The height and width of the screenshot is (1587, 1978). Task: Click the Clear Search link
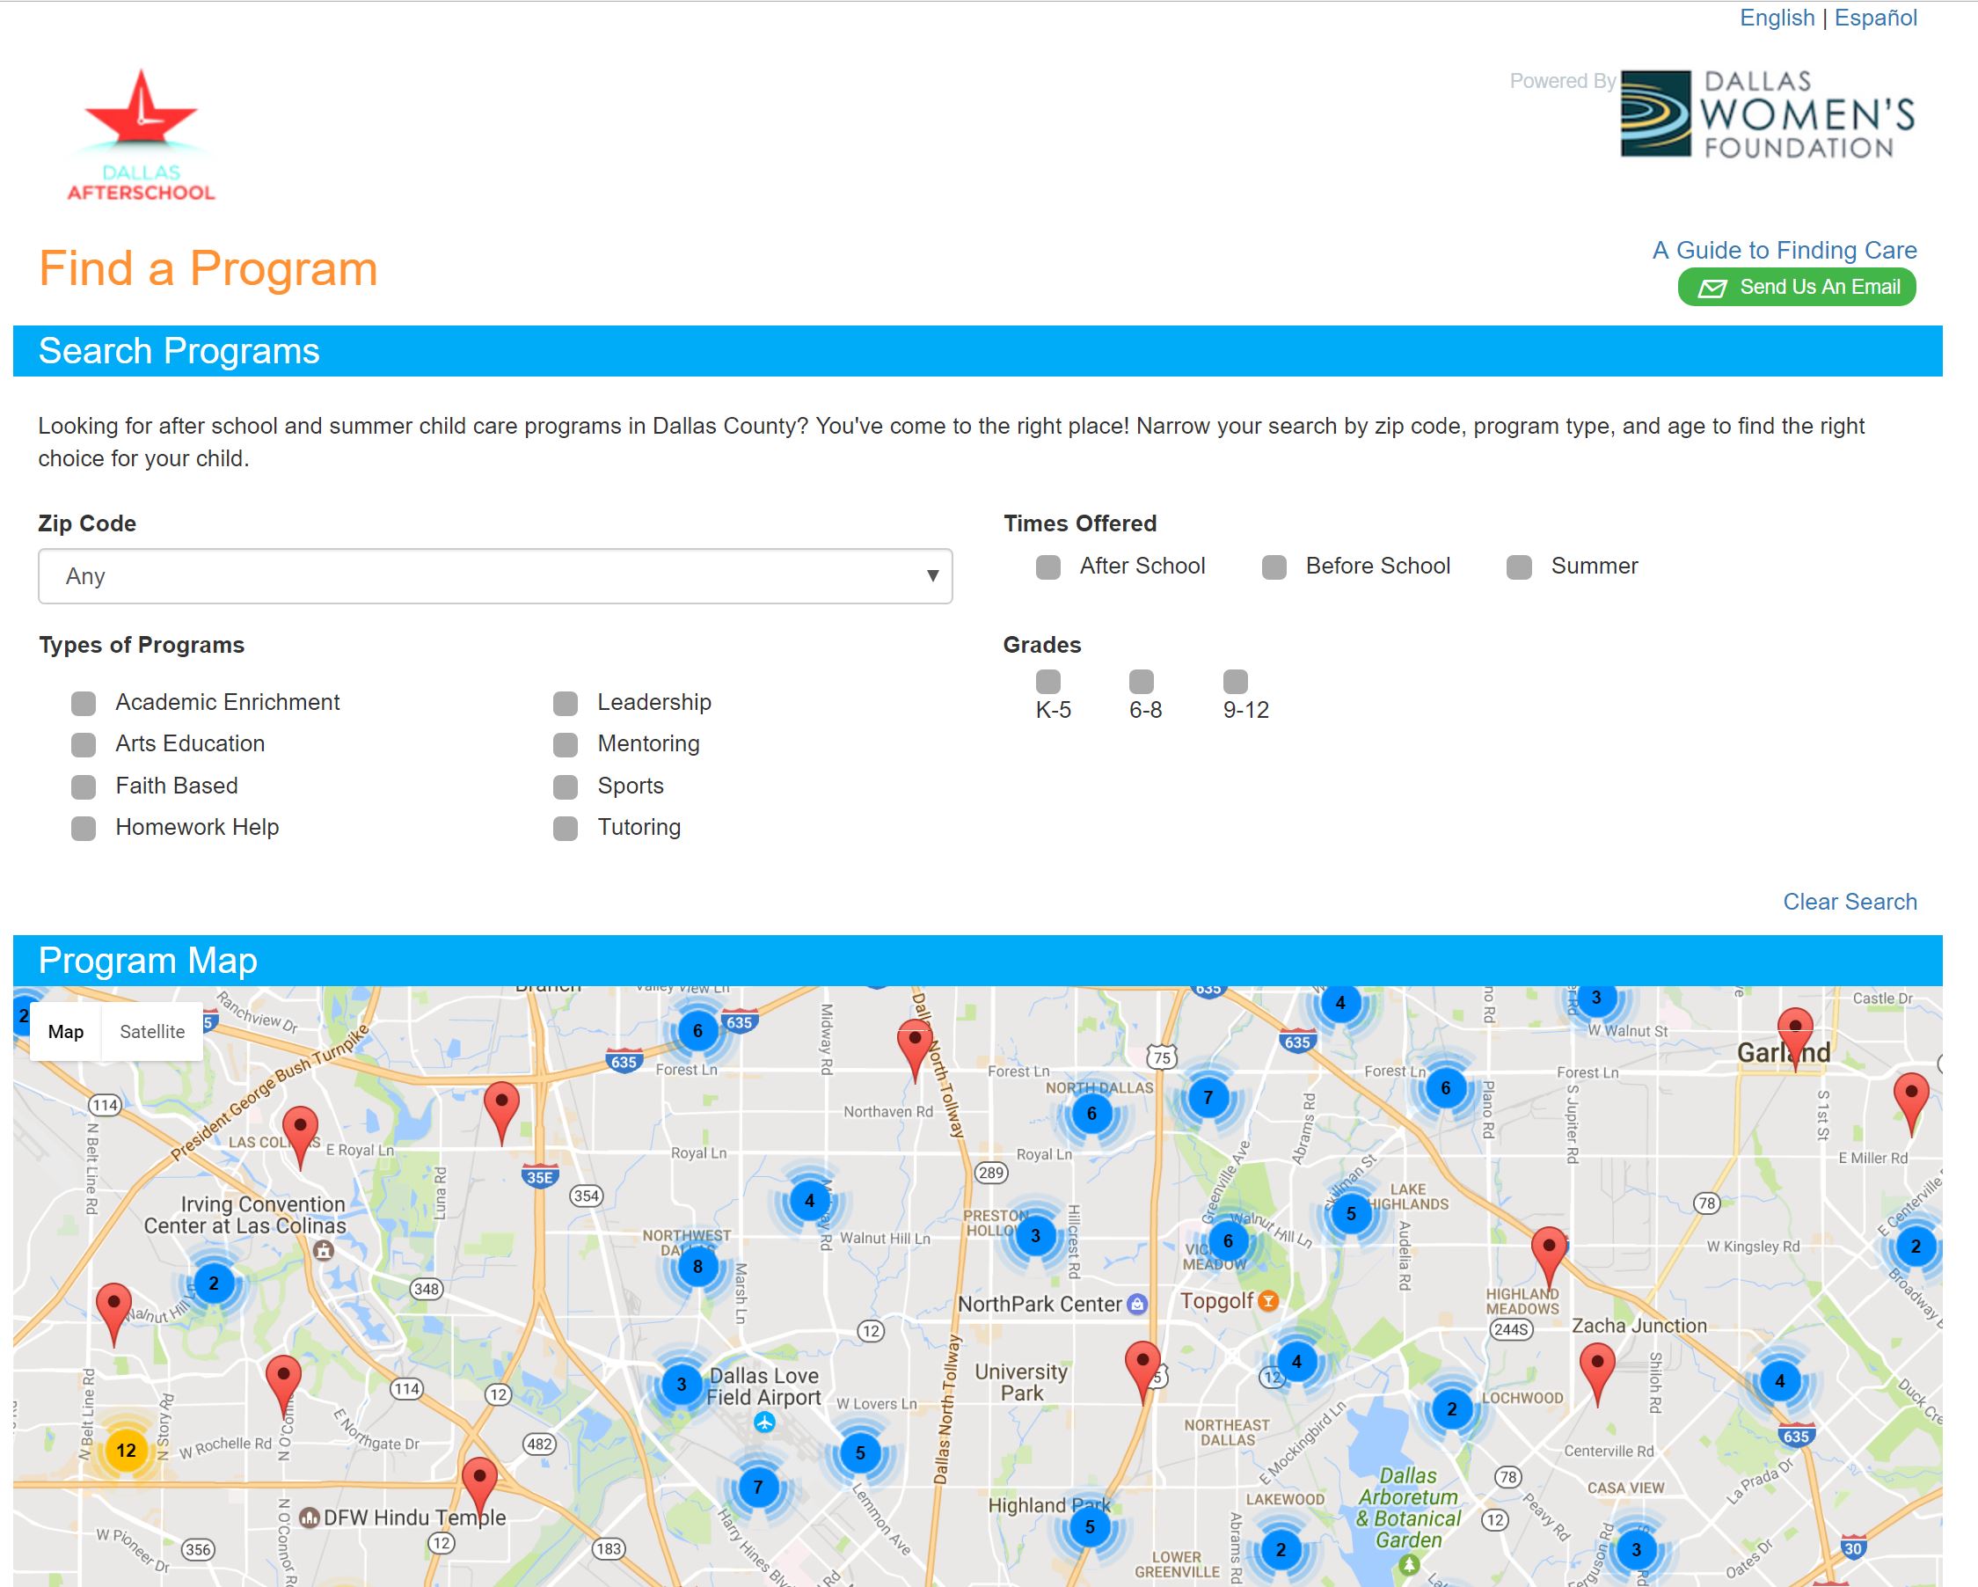(1849, 902)
